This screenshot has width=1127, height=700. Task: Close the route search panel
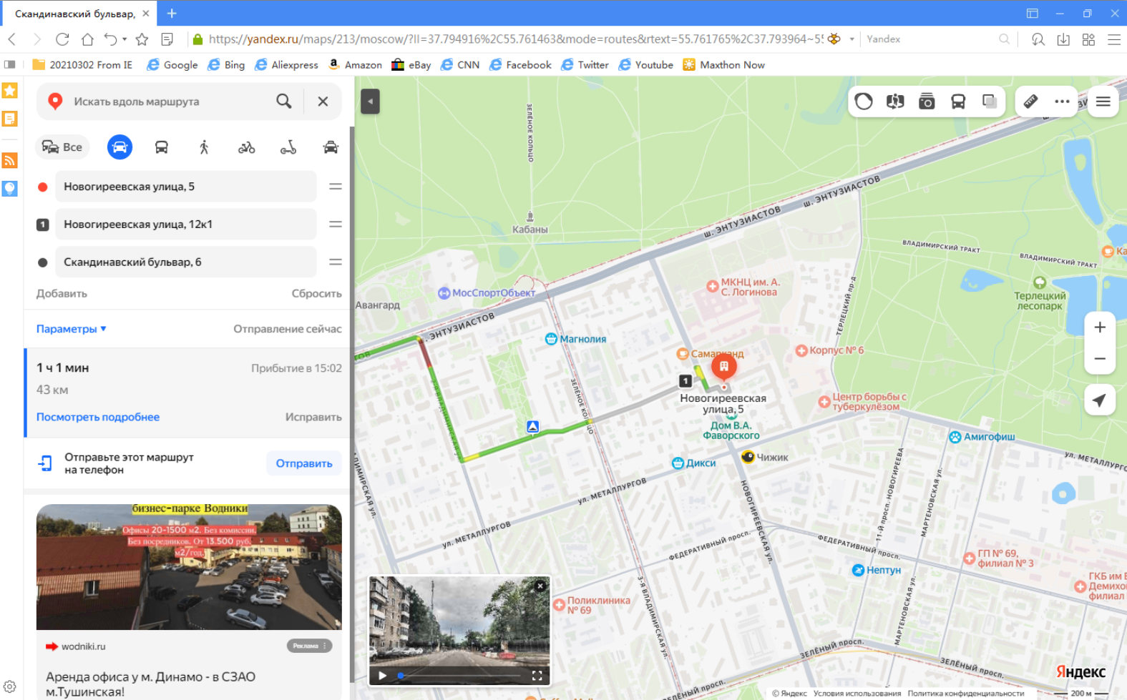[323, 102]
